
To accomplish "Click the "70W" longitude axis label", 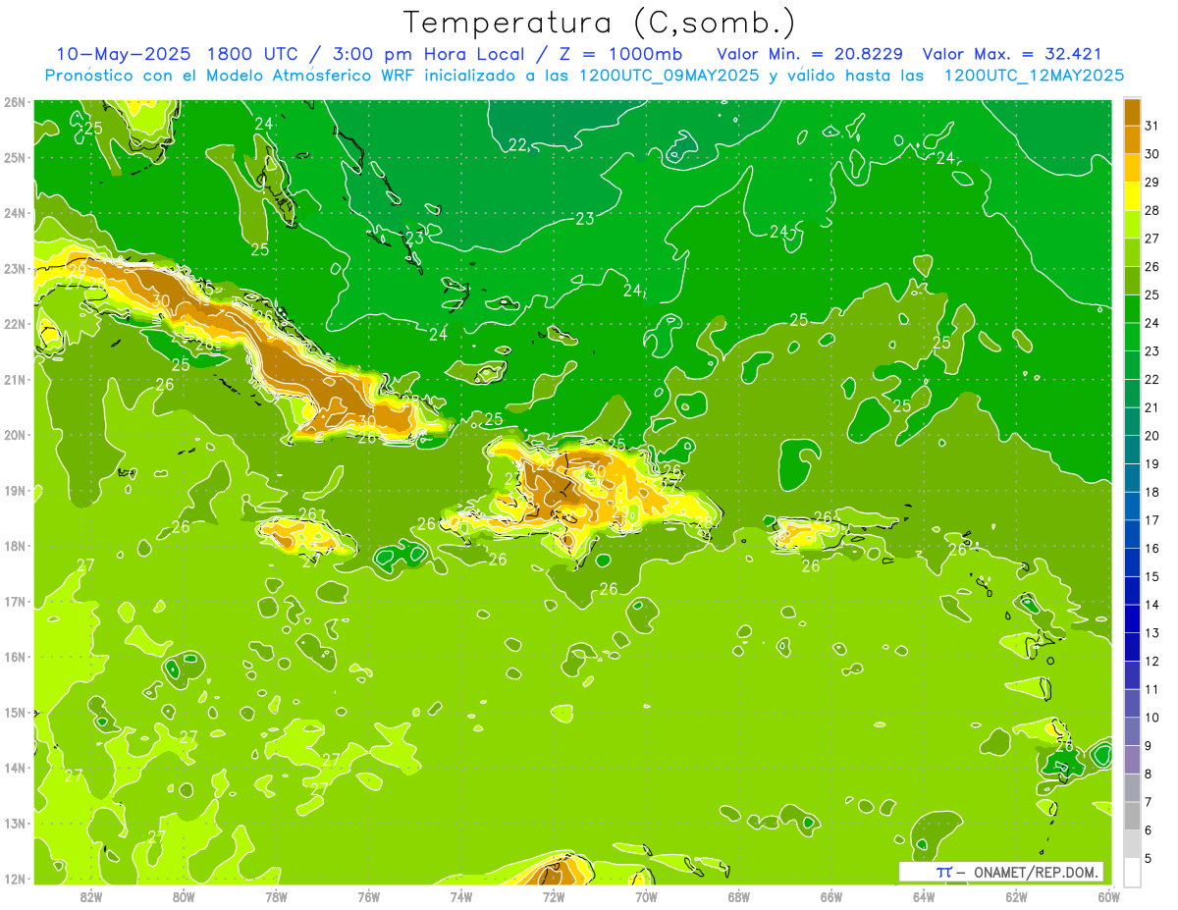I will click(x=646, y=896).
